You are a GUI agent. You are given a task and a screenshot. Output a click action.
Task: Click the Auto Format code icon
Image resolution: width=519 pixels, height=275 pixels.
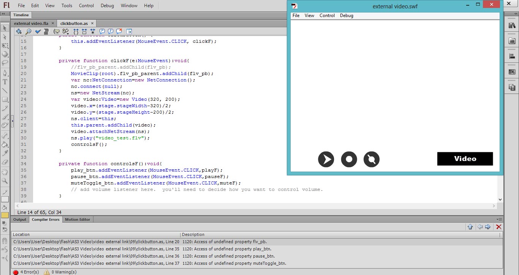coord(46,31)
